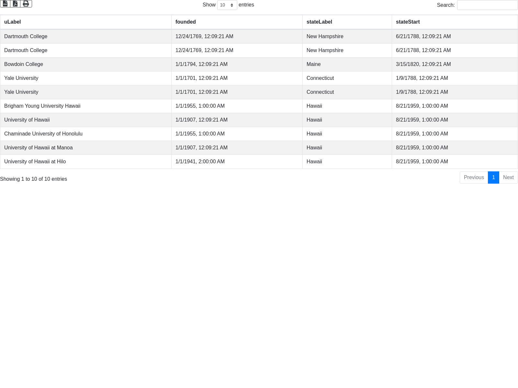Go to the Previous page
This screenshot has width=518, height=388.
pyautogui.click(x=474, y=178)
